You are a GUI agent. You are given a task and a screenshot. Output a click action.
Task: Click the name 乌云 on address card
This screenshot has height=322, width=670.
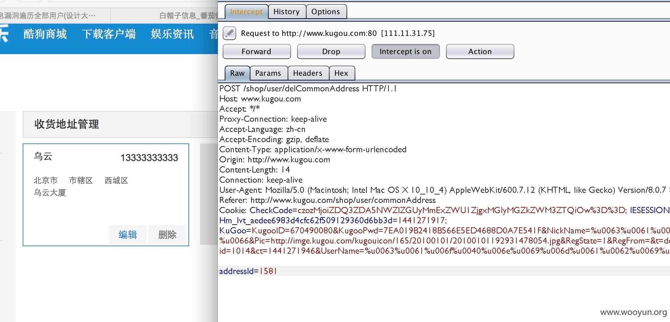(43, 156)
